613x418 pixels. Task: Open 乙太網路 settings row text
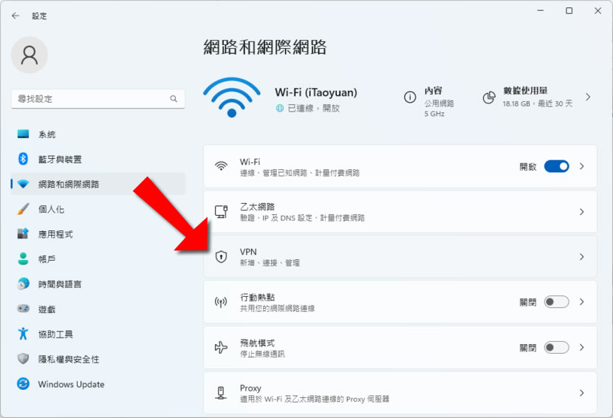coord(302,212)
